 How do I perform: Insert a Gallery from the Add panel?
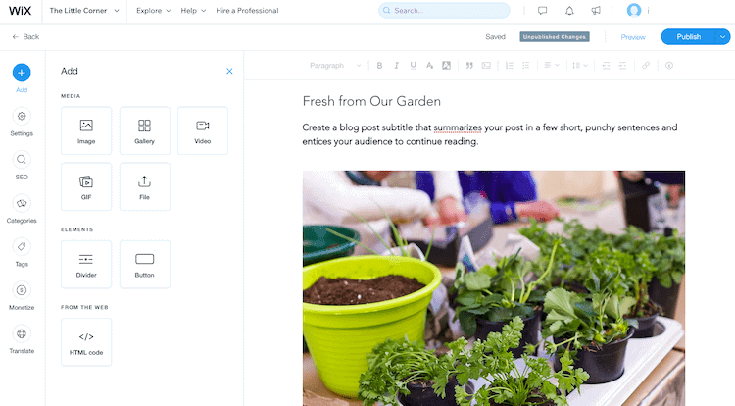click(x=144, y=130)
